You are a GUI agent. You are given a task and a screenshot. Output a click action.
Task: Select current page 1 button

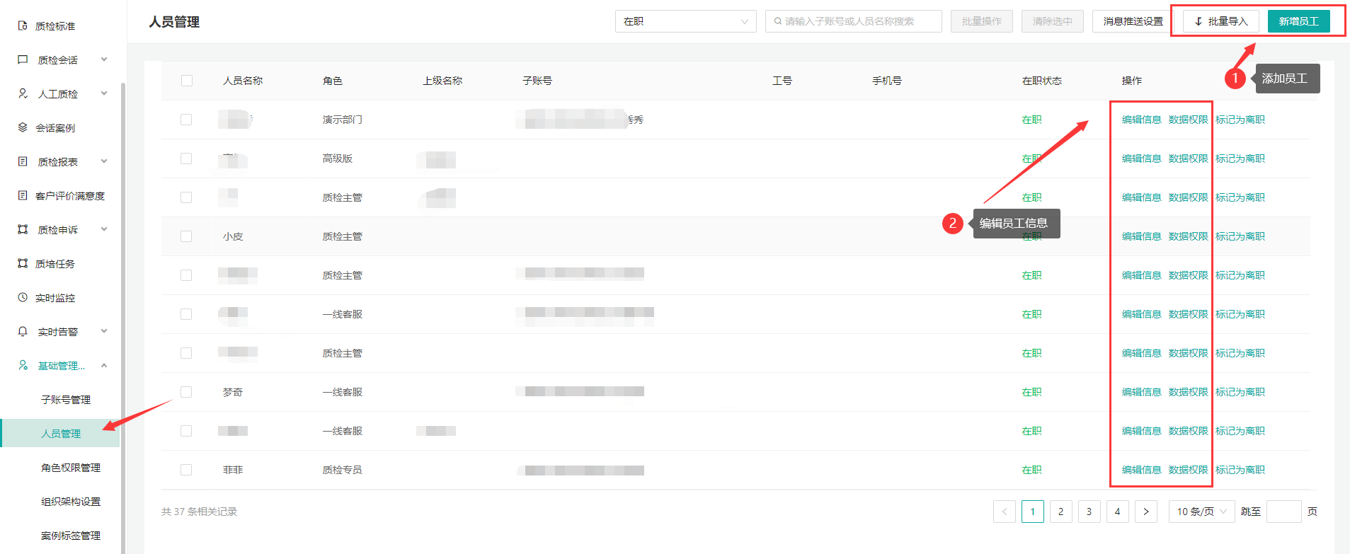[1033, 512]
